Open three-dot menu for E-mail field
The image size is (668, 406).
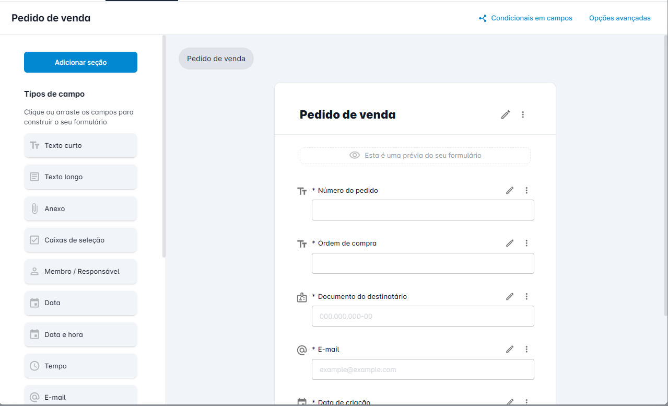pyautogui.click(x=526, y=349)
